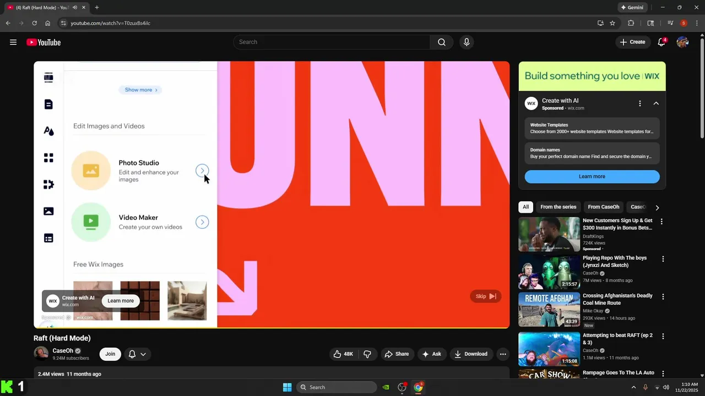Open menu for Crossing Afghanistan's video
Viewport: 705px width, 396px height.
coord(663,296)
